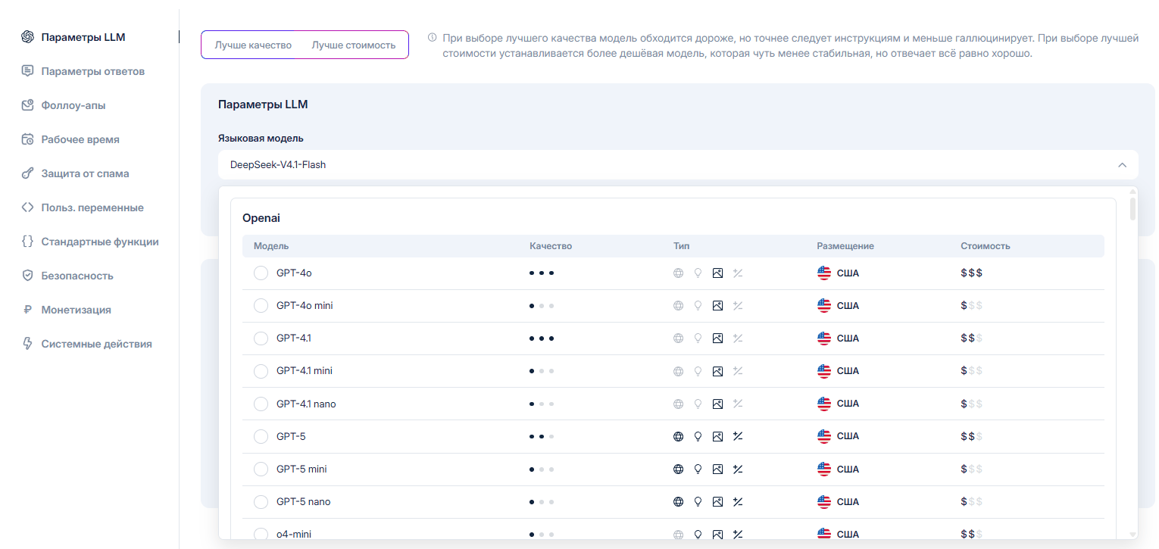Click the info icon before the quality explanation

click(x=433, y=37)
